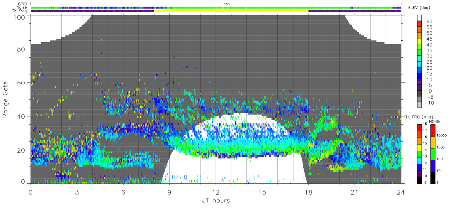451x208 pixels.
Task: Pick the red swatch in NOISE colorbar
Action: (x=432, y=131)
